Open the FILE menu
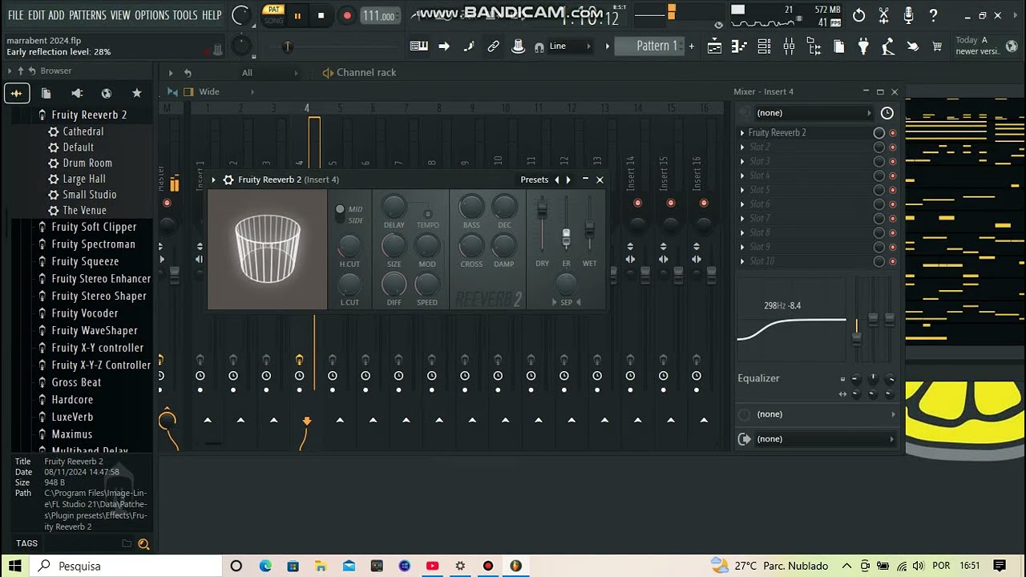The image size is (1026, 577). [x=16, y=15]
